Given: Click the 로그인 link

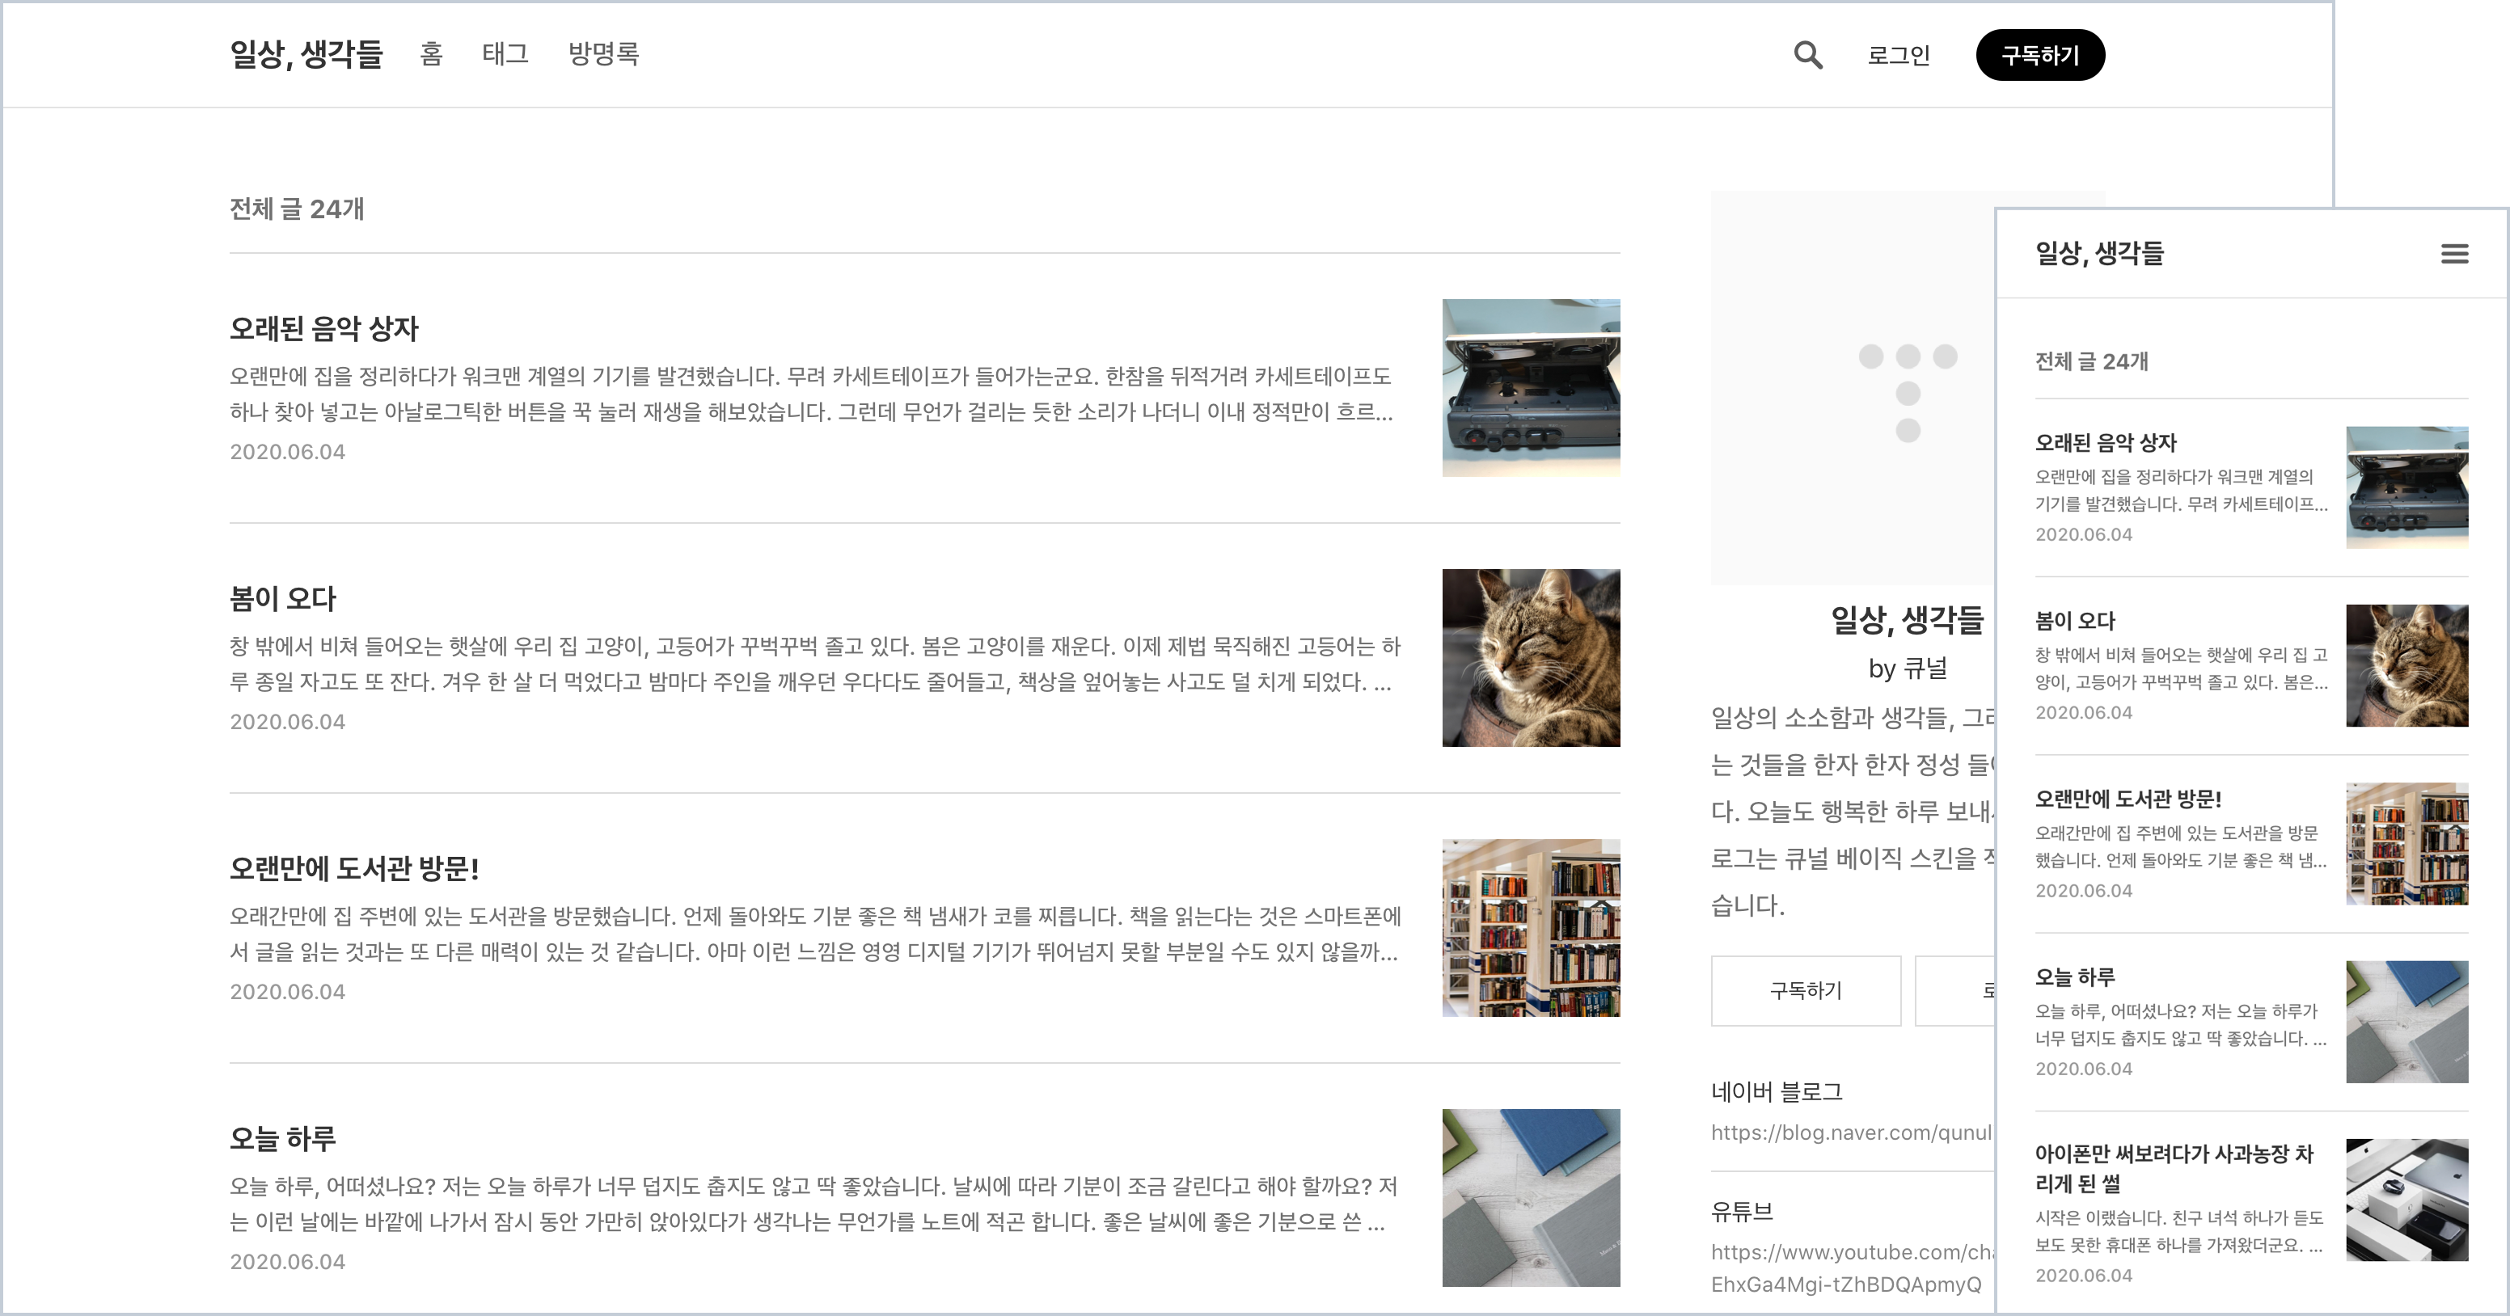Looking at the screenshot, I should click(1898, 56).
